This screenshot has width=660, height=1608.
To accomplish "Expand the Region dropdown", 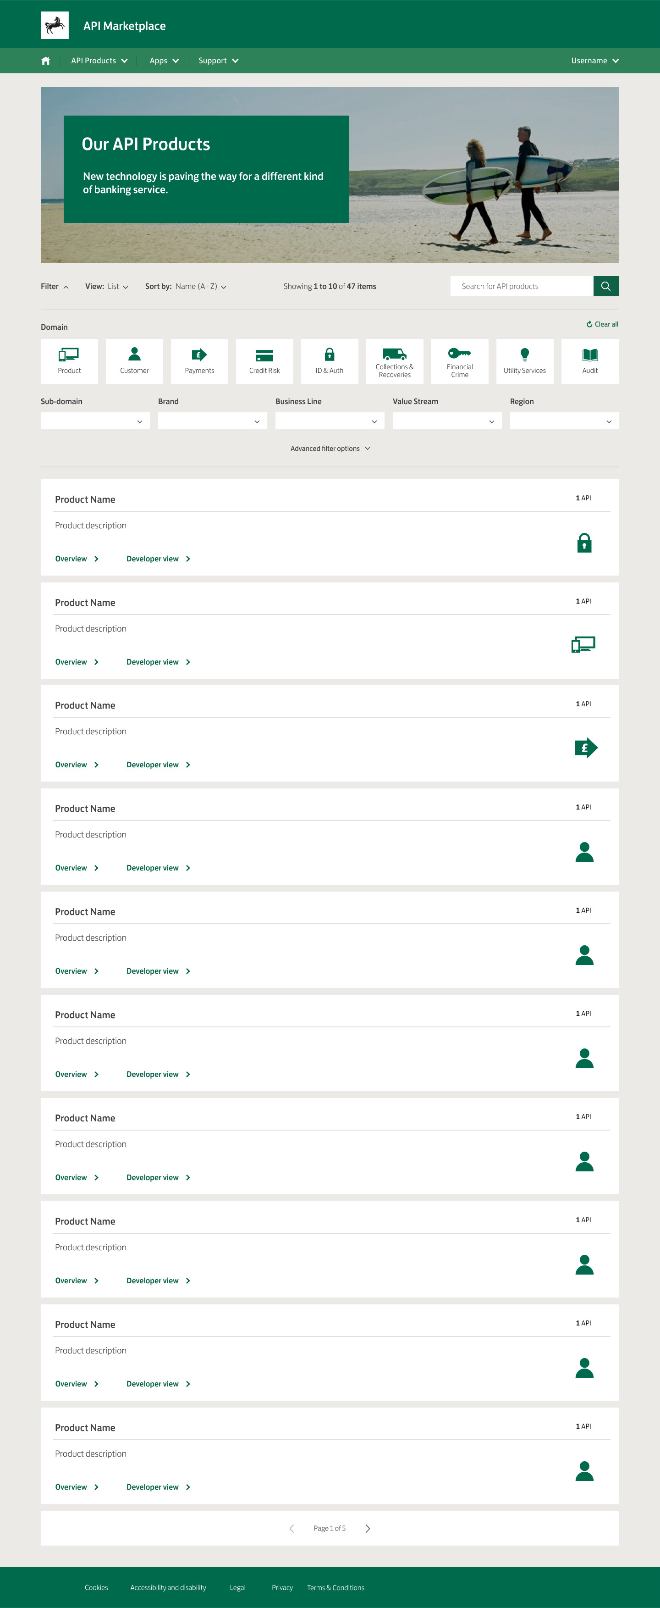I will [x=564, y=421].
